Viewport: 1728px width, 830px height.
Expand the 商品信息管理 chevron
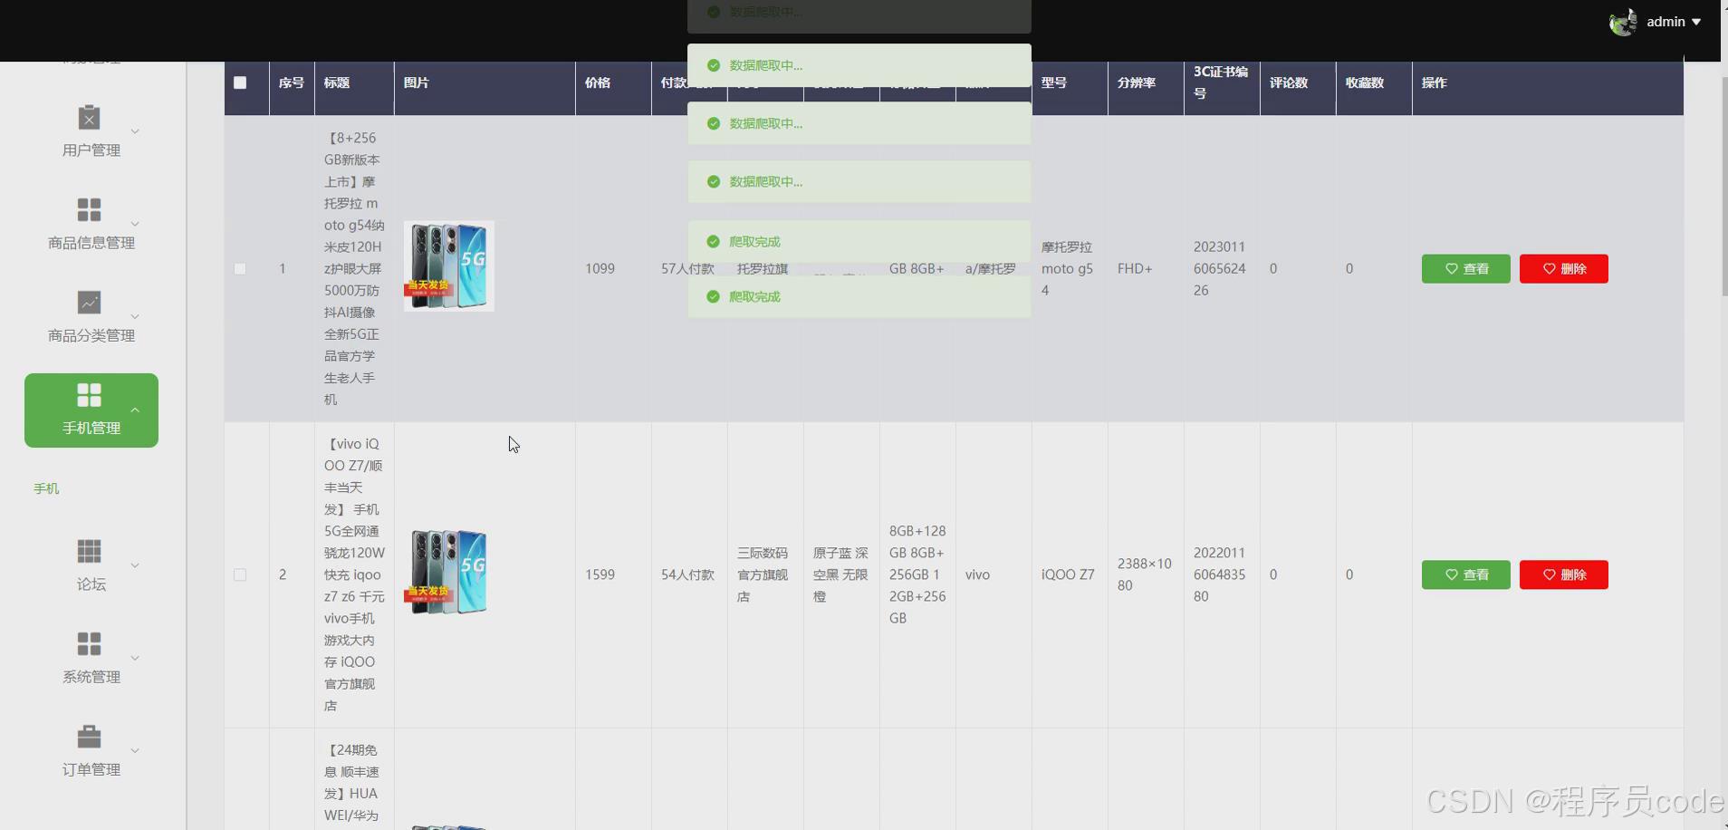coord(135,224)
